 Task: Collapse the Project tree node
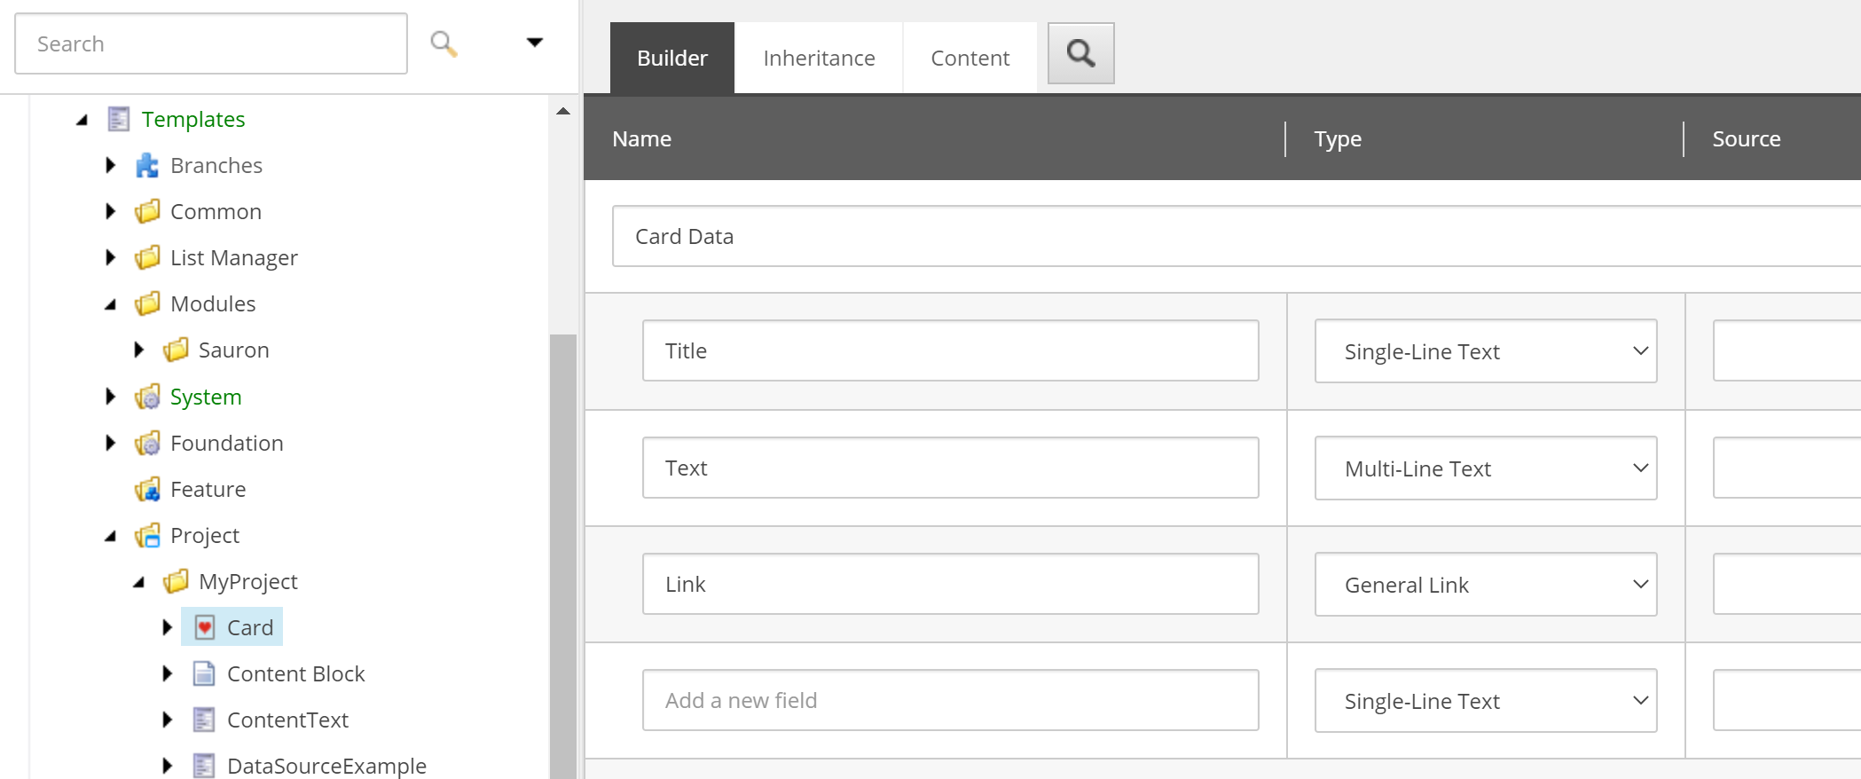[110, 536]
